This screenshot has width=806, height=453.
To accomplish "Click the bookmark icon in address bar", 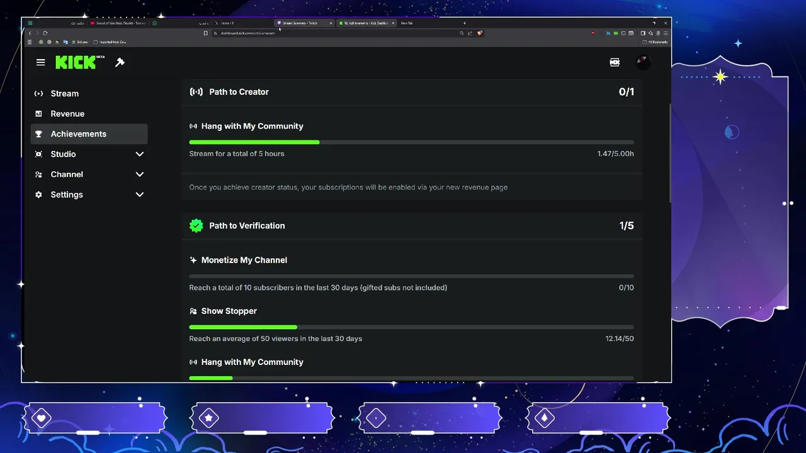I will 205,33.
